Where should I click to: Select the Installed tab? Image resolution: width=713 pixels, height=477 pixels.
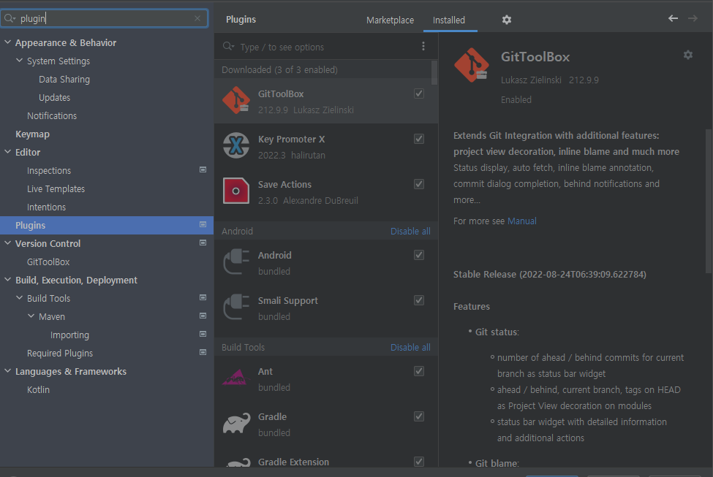click(x=449, y=20)
